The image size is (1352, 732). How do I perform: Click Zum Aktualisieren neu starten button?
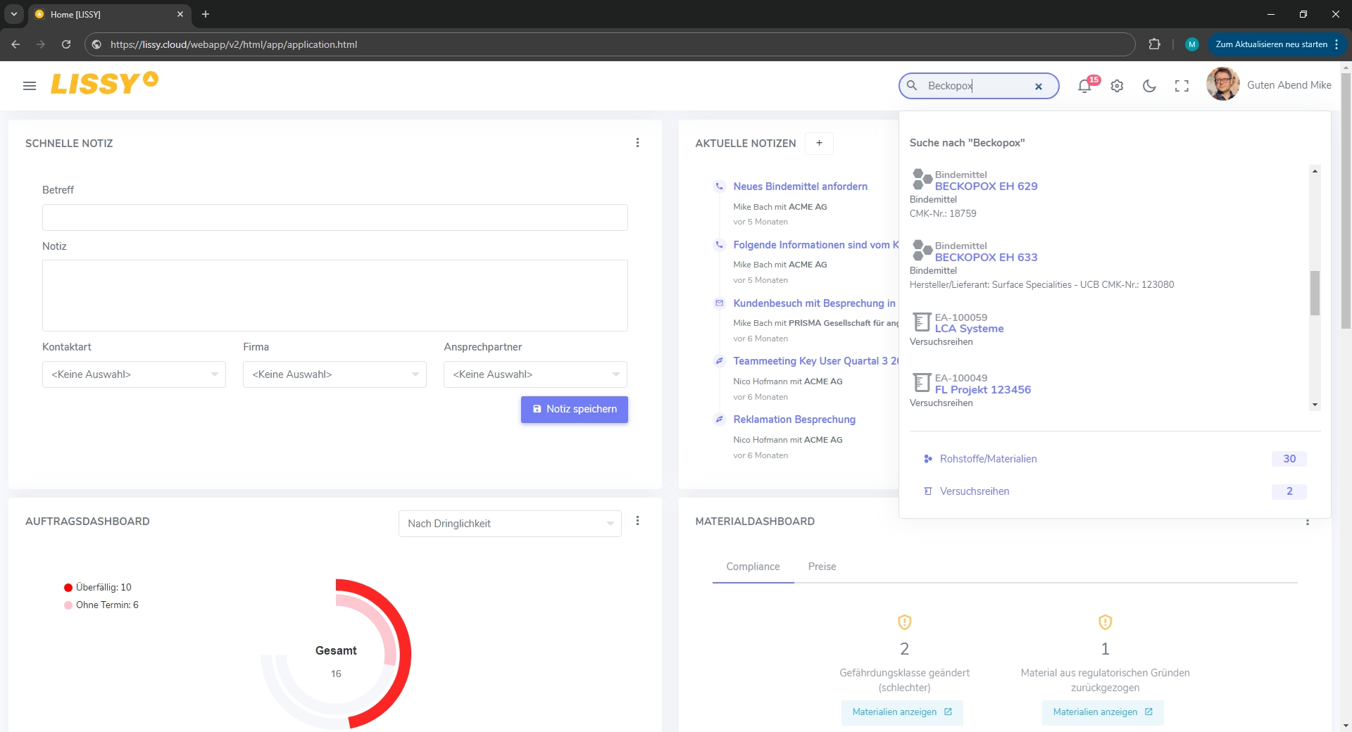pos(1272,44)
